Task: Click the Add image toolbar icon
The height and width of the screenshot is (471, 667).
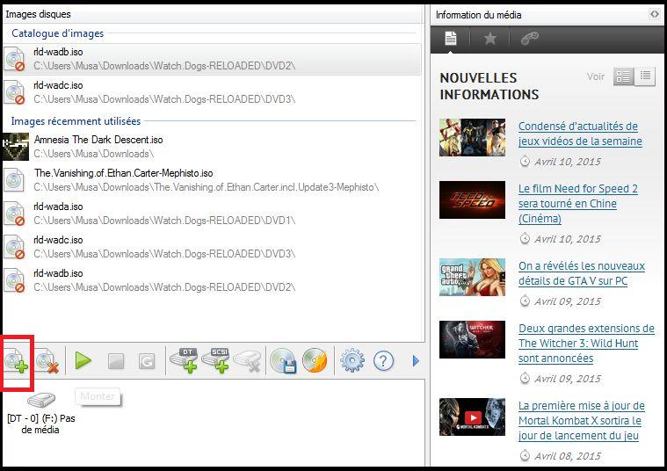Action: click(x=16, y=362)
